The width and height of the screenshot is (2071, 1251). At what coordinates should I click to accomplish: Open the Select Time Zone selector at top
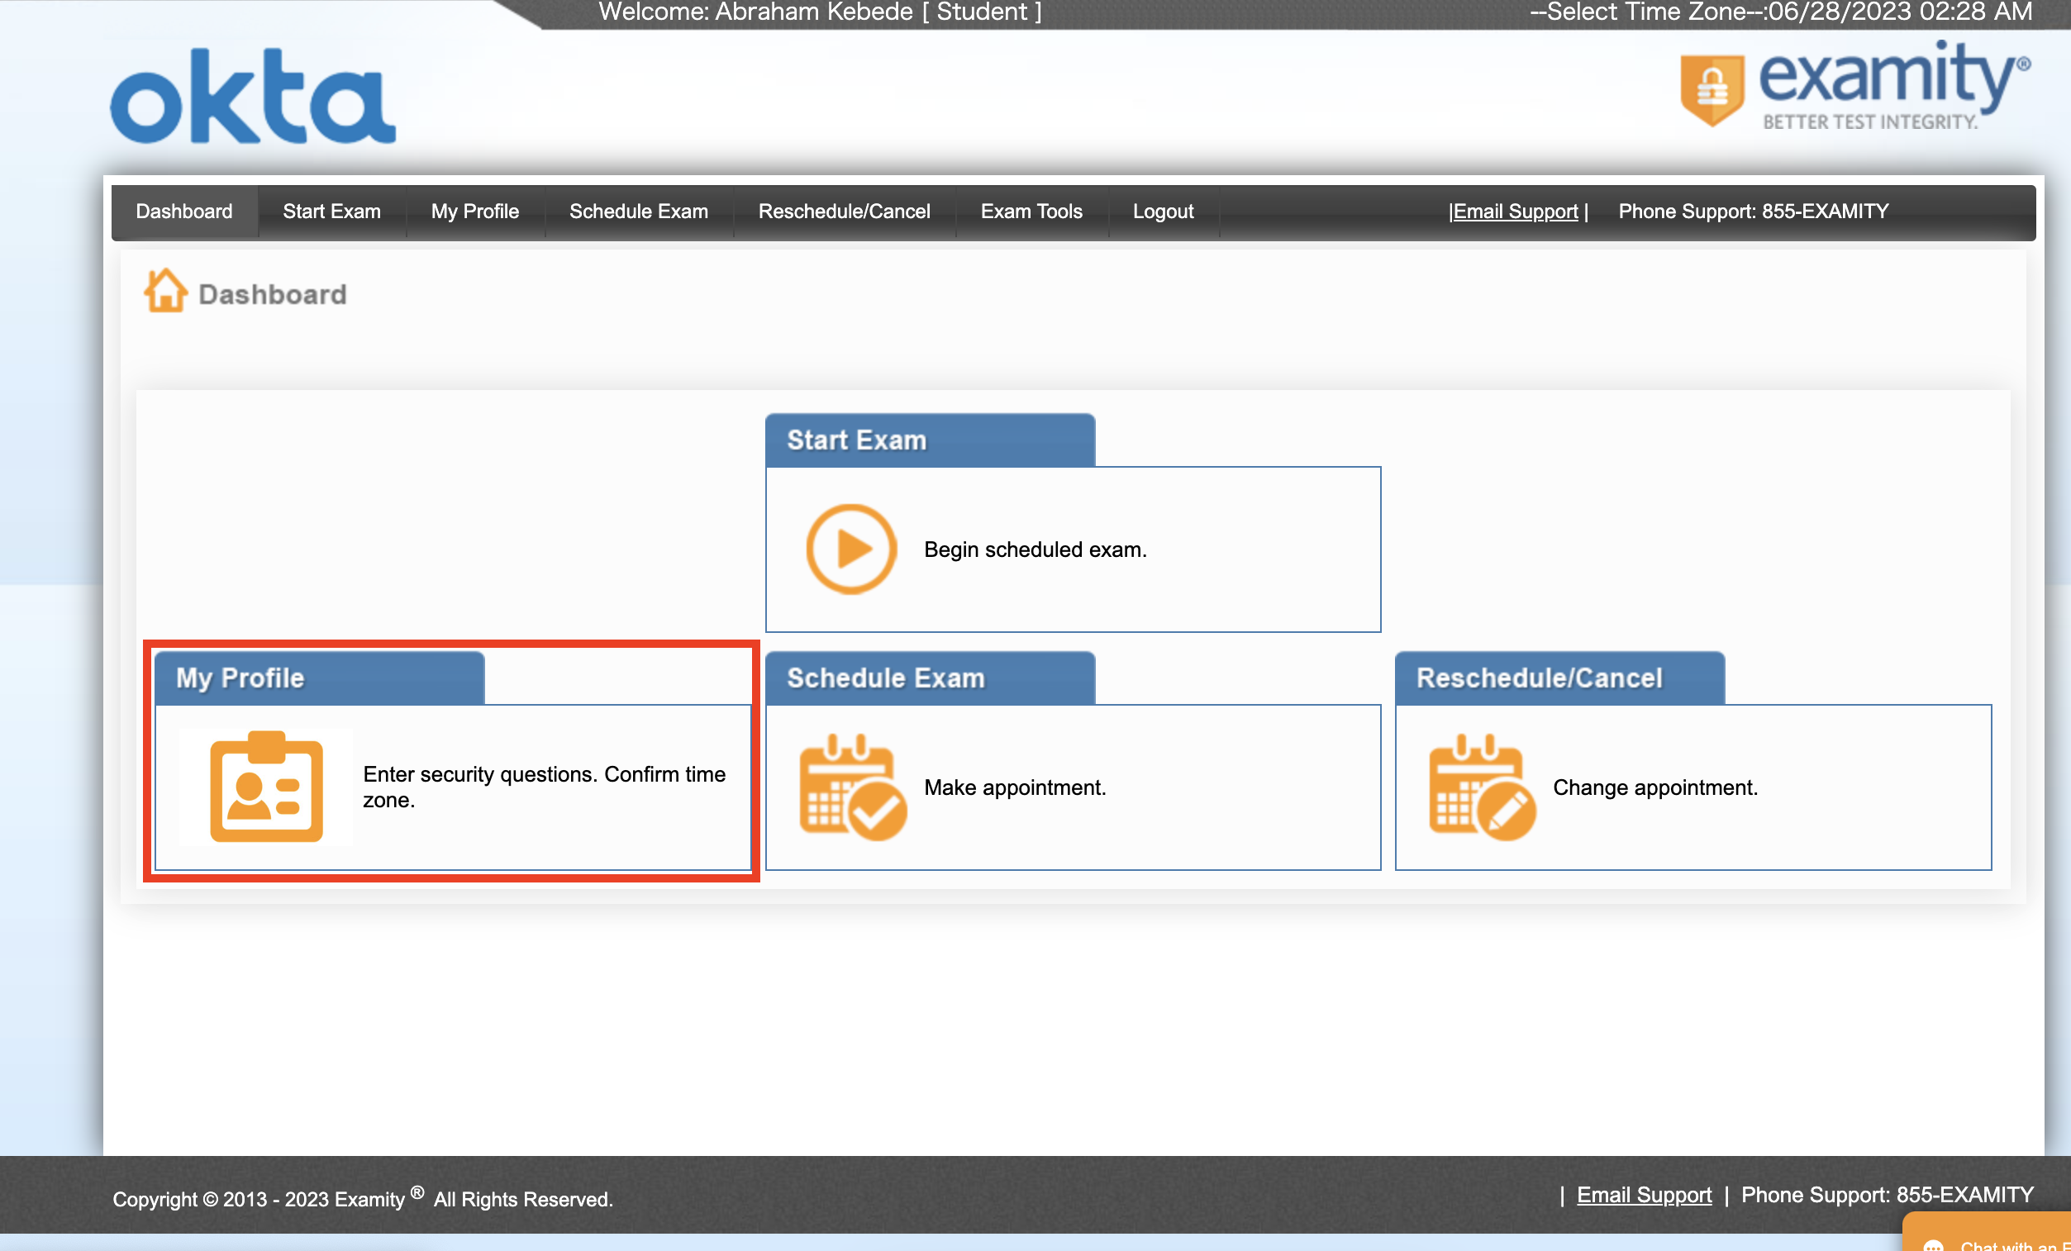(1645, 12)
